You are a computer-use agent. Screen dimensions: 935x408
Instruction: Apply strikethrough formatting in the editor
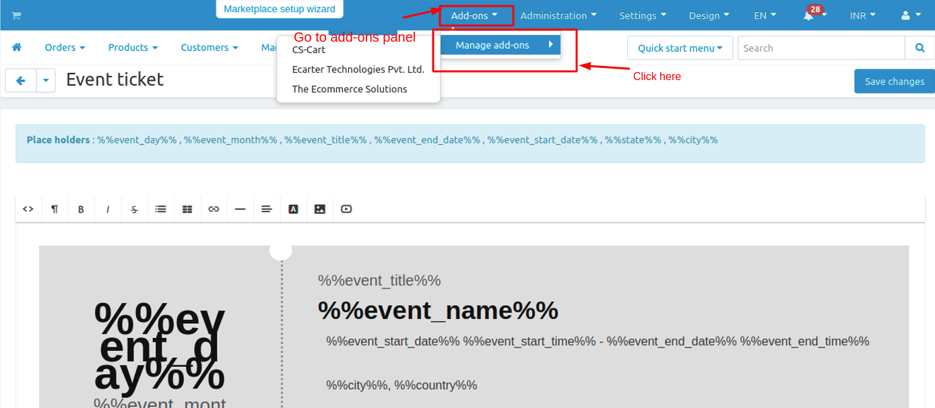[x=134, y=209]
